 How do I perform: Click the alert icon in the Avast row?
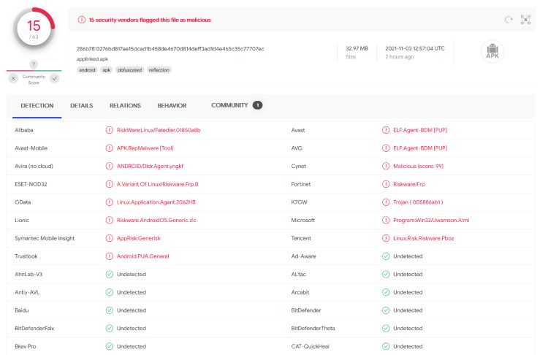point(386,130)
